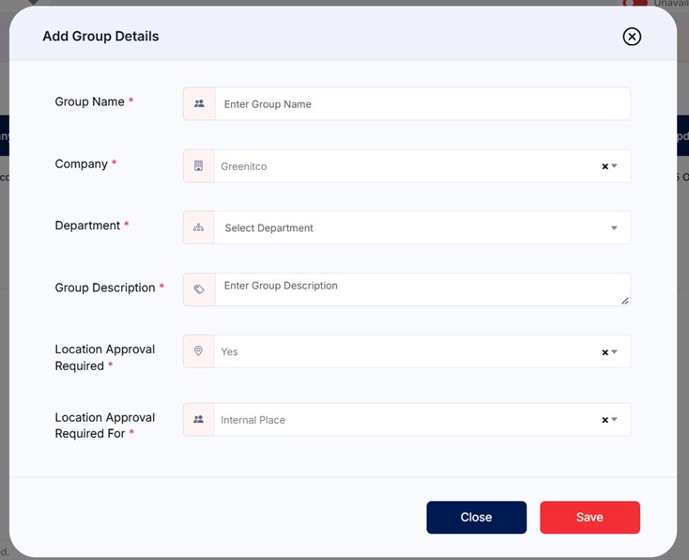Focus the Enter Group Name field
689x560 pixels.
(422, 103)
